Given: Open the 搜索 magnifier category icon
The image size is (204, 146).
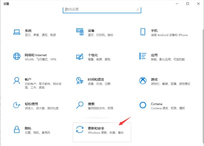Looking at the screenshot, I should [80, 105].
